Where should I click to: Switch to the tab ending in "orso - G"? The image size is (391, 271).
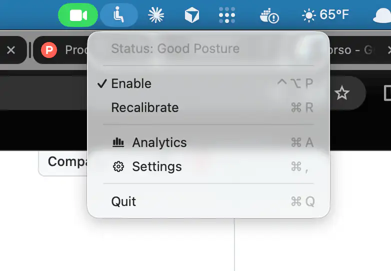tap(352, 50)
